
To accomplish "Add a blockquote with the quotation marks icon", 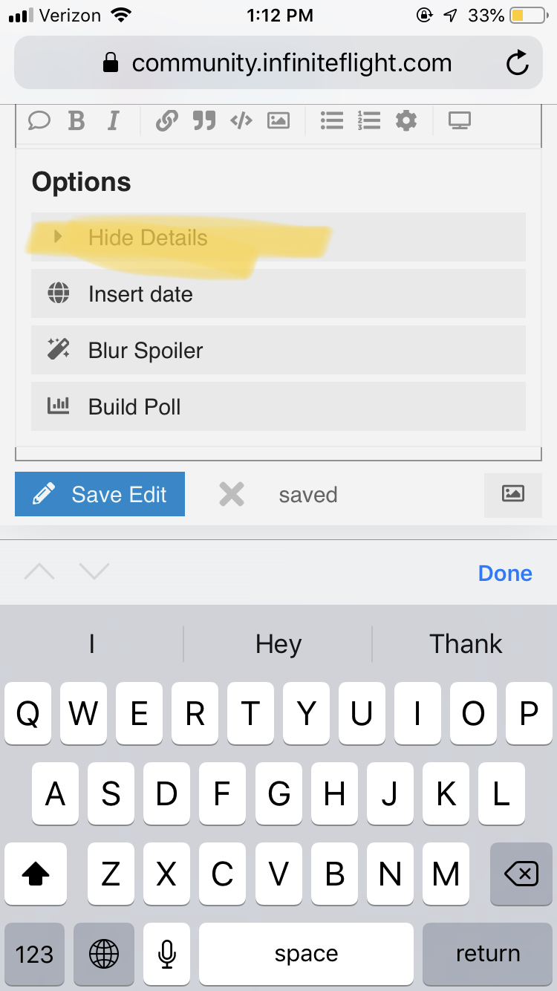I will tap(204, 120).
